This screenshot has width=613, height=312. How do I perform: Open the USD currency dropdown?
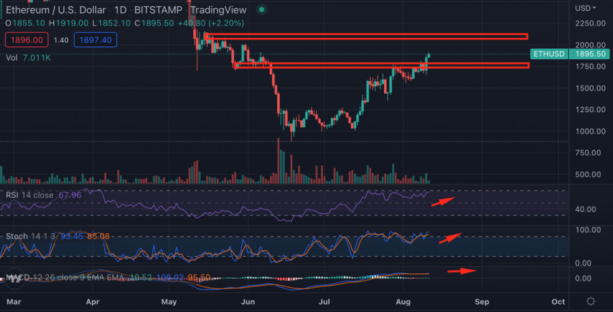[x=586, y=7]
